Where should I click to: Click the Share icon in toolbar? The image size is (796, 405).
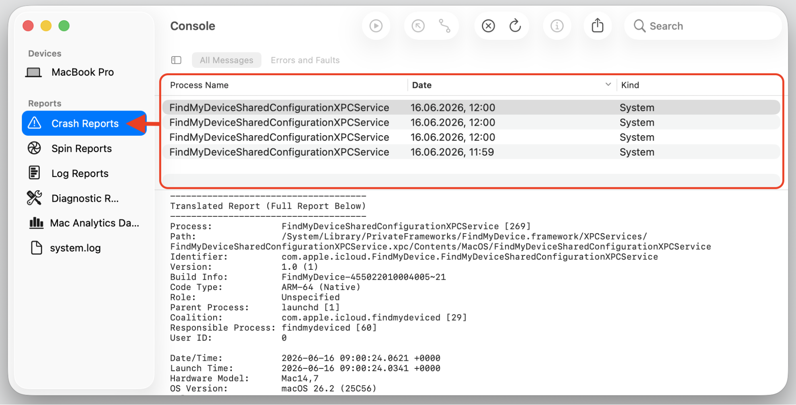tap(597, 26)
